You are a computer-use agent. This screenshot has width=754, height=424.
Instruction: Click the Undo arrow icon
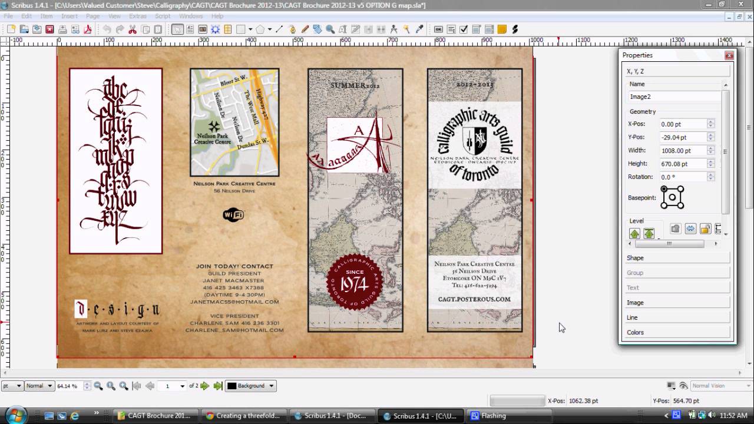[107, 29]
